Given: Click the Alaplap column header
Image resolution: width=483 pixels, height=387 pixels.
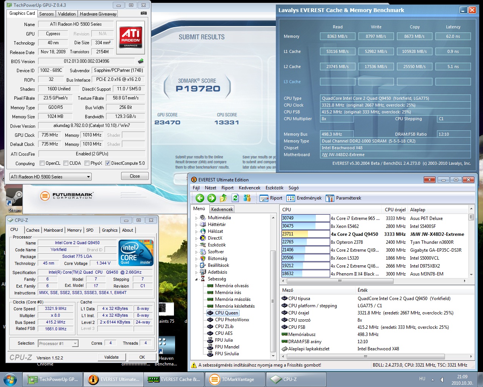Looking at the screenshot, I should tap(418, 210).
